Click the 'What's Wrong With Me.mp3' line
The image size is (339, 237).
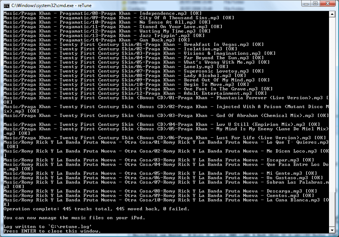pos(136,62)
